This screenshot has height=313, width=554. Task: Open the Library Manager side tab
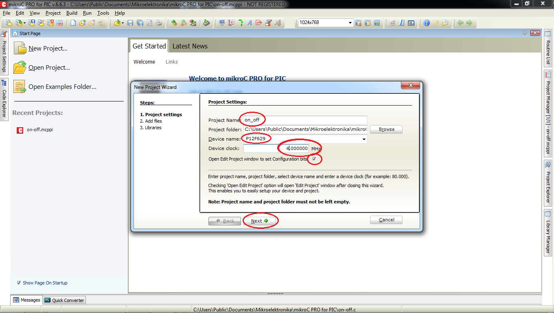(x=548, y=233)
